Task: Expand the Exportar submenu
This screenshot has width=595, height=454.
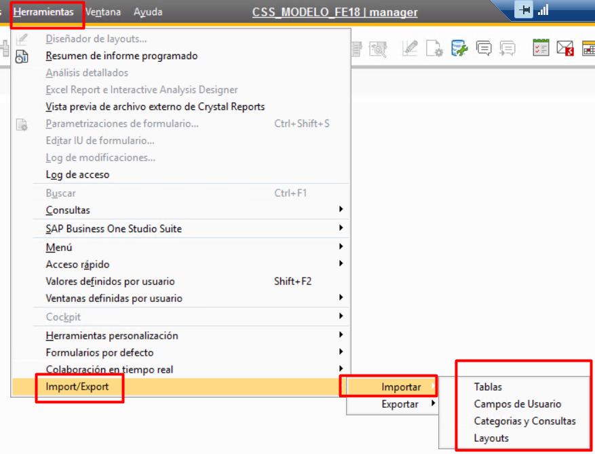Action: [400, 404]
